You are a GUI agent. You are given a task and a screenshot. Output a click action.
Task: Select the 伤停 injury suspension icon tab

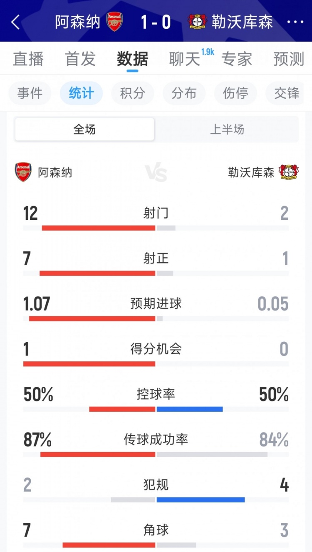(235, 93)
